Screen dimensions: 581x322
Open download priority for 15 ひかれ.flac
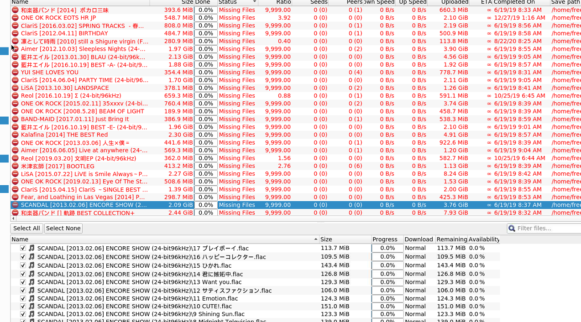(x=419, y=265)
